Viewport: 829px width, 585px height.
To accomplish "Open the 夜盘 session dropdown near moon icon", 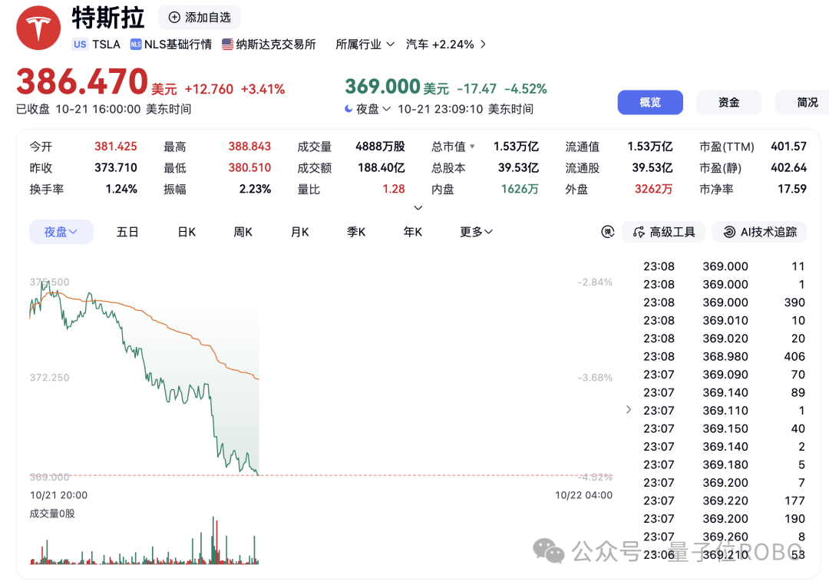I will click(x=373, y=109).
